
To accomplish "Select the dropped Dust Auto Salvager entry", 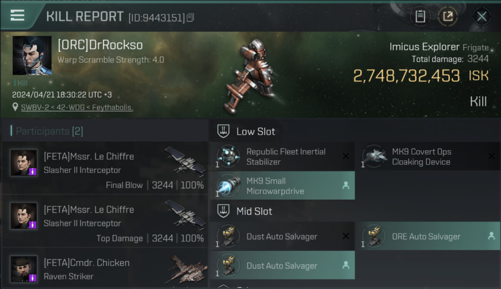I will pos(282,265).
